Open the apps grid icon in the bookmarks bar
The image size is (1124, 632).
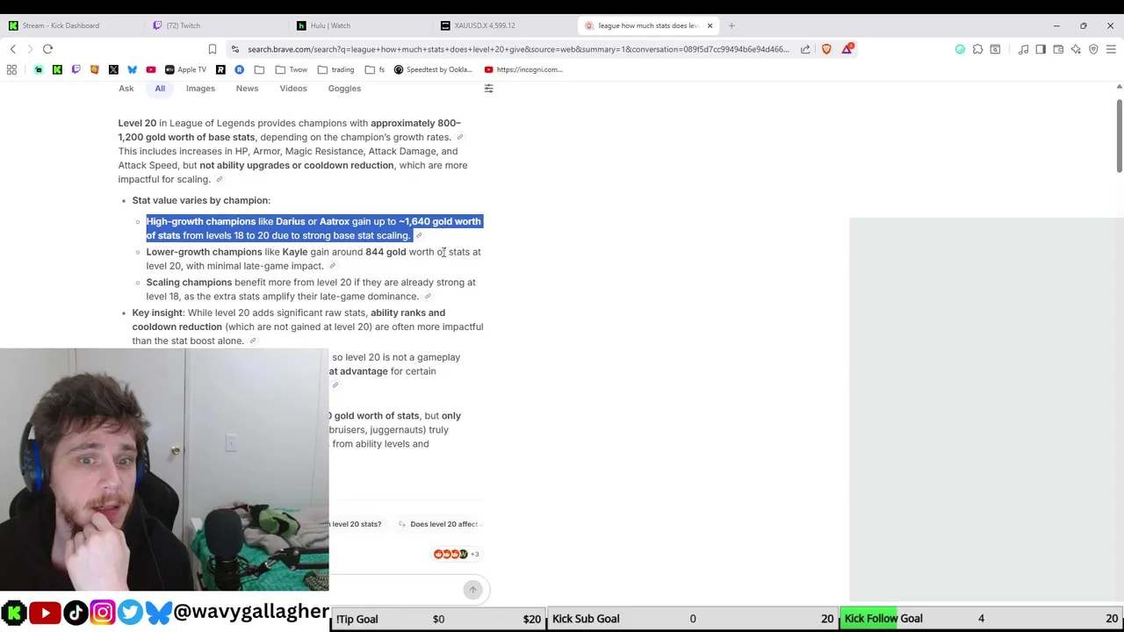[12, 69]
